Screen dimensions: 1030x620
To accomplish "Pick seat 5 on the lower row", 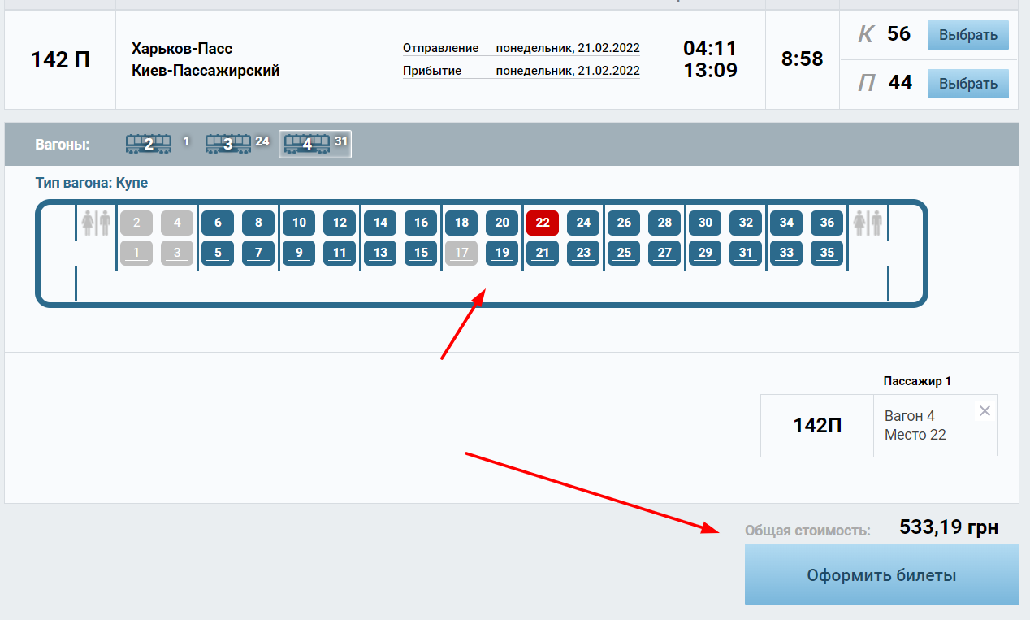I will coord(218,253).
